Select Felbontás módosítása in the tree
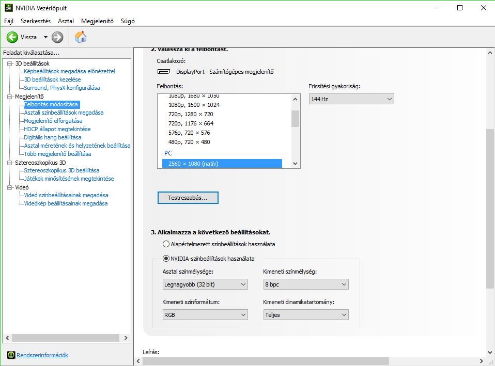 pyautogui.click(x=51, y=104)
